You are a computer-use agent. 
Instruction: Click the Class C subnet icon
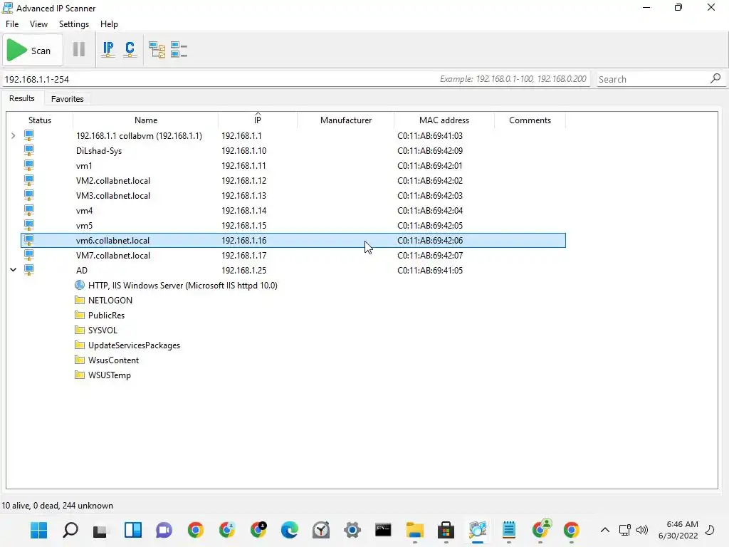click(130, 49)
